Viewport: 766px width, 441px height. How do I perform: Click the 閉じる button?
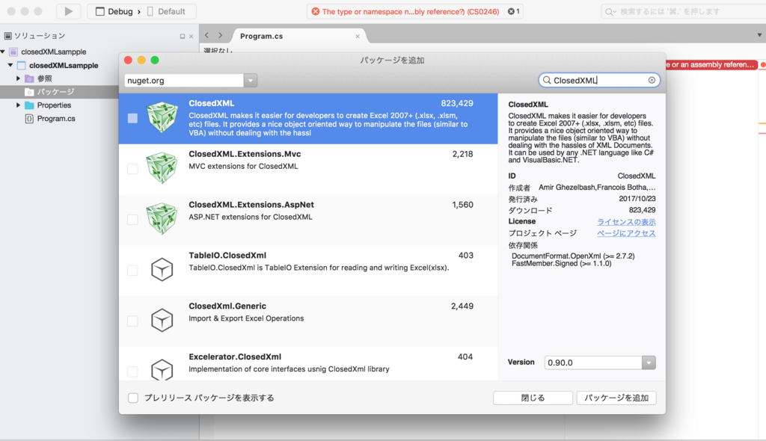coord(533,398)
